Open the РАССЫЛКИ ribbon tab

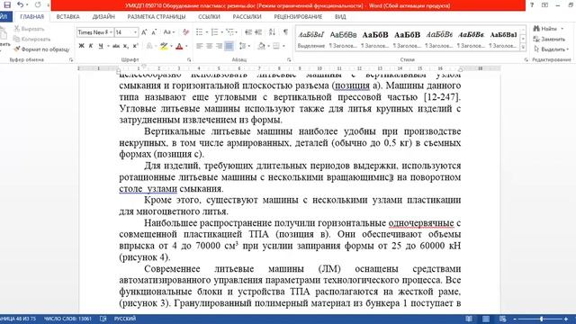pos(247,16)
